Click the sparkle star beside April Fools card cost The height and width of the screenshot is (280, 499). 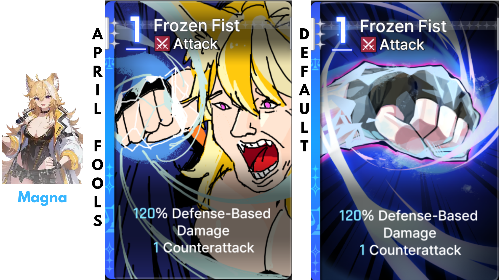point(113,34)
